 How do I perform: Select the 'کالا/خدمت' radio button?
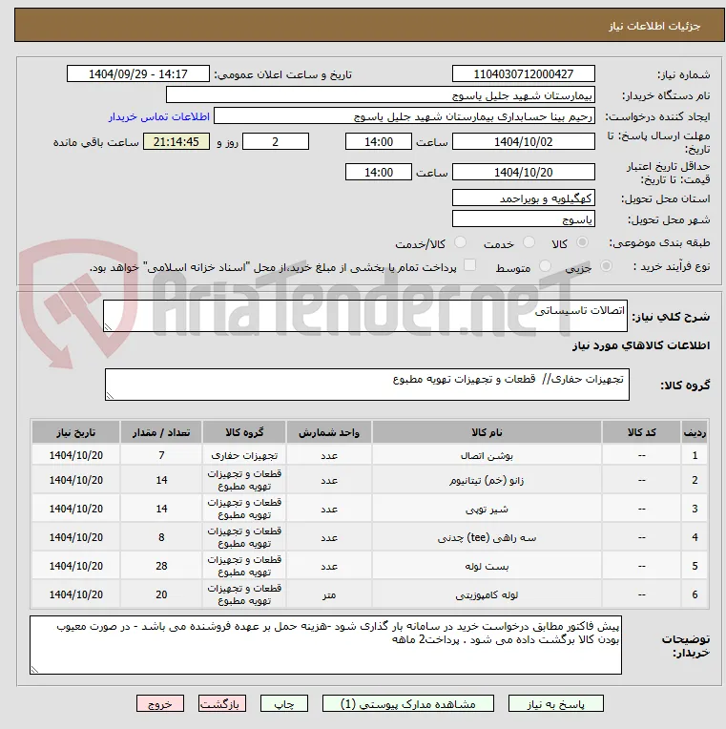click(x=460, y=242)
